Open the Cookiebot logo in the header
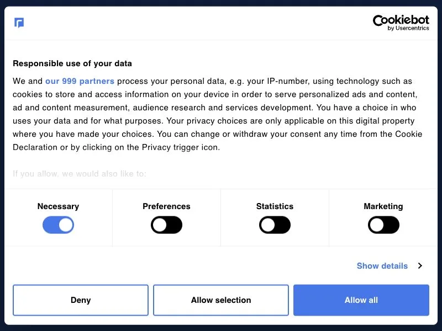The image size is (442, 331). (401, 23)
